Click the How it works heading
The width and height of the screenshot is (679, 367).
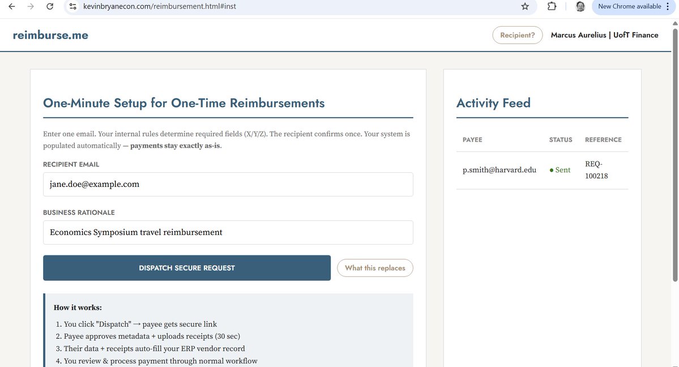tap(78, 308)
